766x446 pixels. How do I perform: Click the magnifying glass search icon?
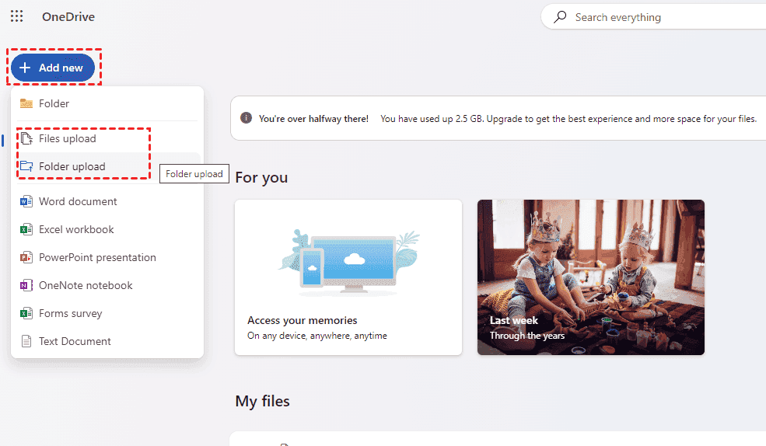coord(560,17)
